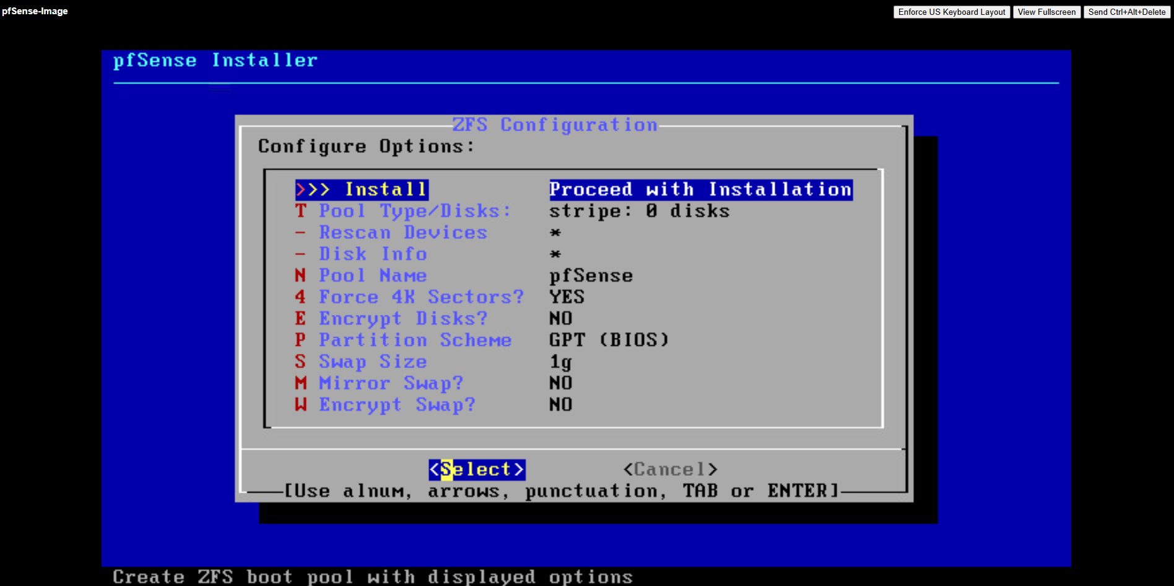Image resolution: width=1174 pixels, height=586 pixels.
Task: Choose Rescan Devices entry
Action: (391, 233)
